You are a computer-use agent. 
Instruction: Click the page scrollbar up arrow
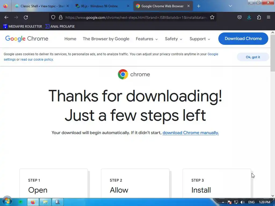(x=273, y=32)
